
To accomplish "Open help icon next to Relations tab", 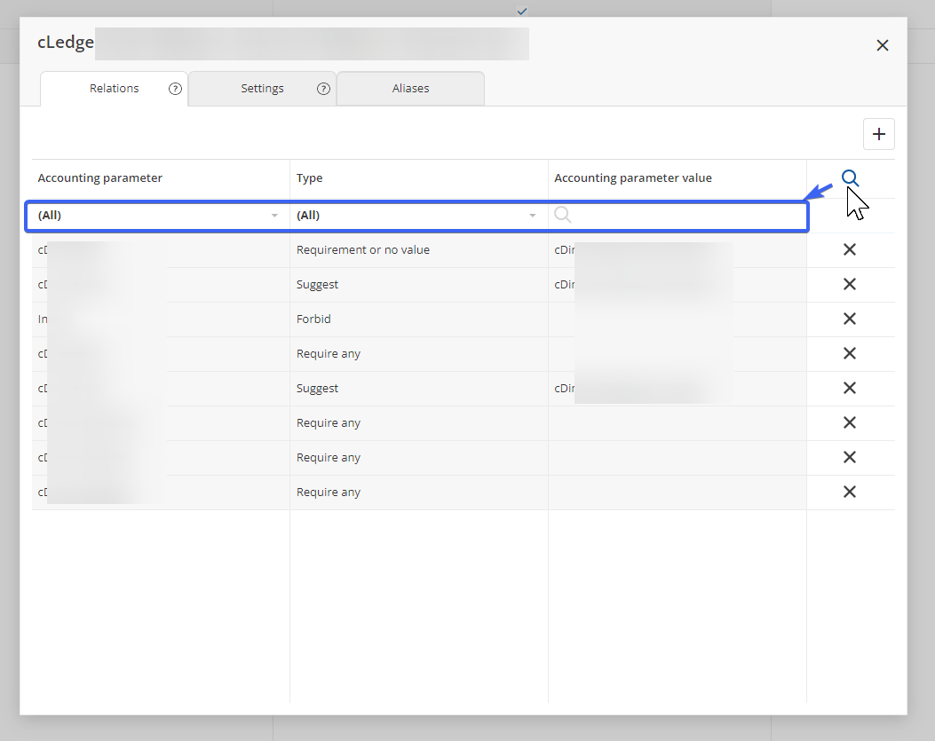I will coord(175,89).
